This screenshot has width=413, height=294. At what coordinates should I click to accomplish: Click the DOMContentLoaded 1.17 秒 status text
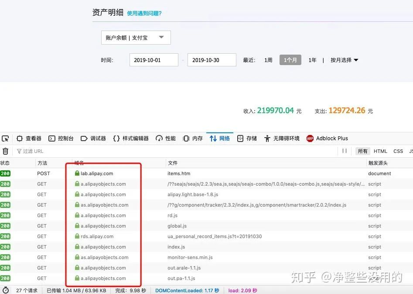click(187, 291)
